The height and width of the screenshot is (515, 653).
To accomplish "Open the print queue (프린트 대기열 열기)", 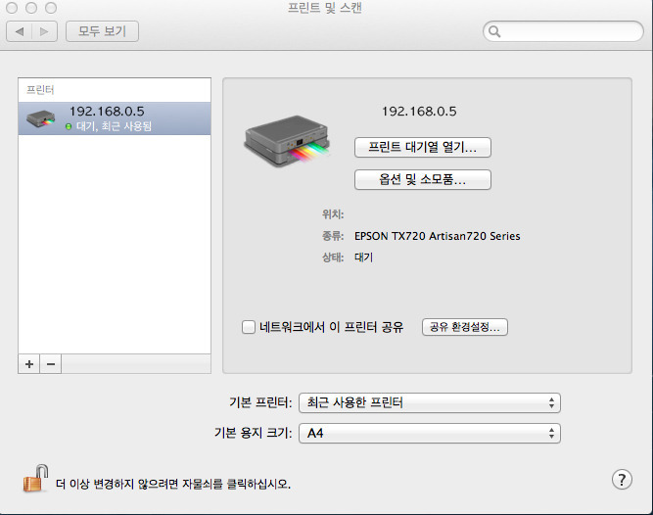I will pos(423,147).
